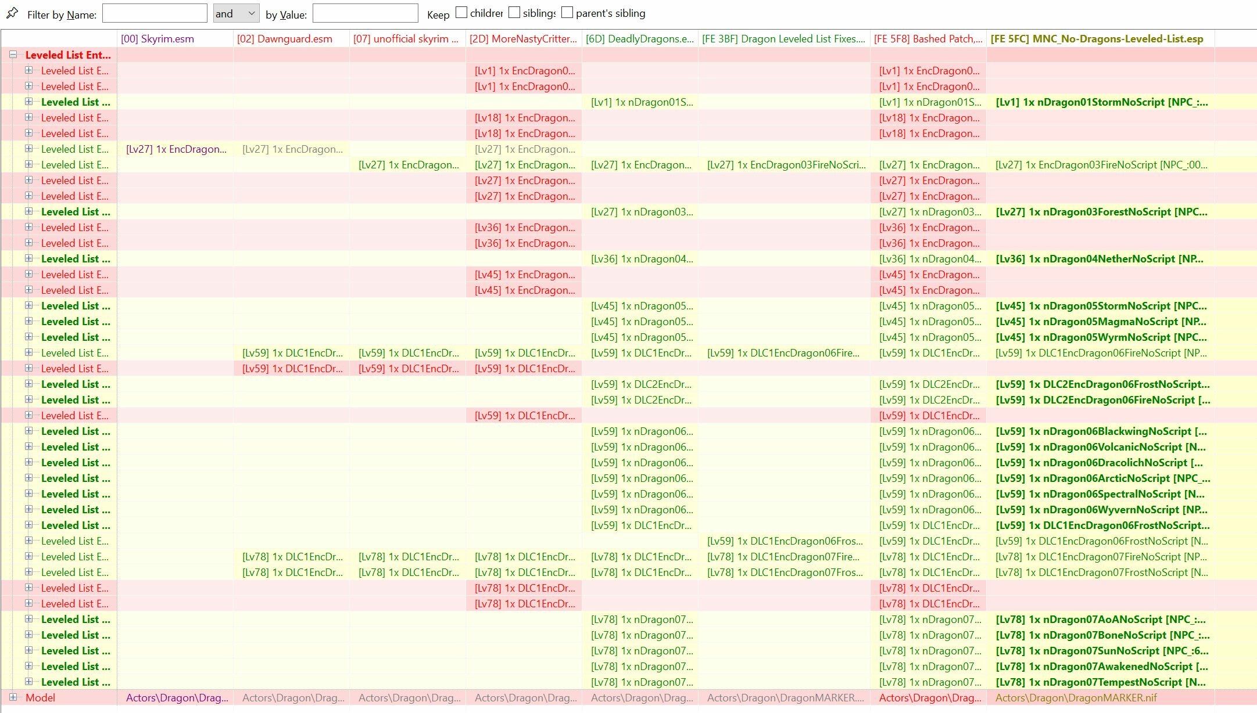Focus the by Value text field

365,13
